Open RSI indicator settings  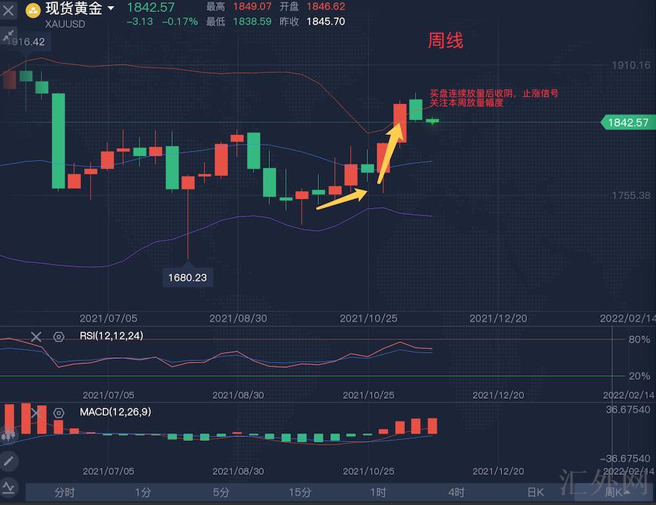(59, 336)
